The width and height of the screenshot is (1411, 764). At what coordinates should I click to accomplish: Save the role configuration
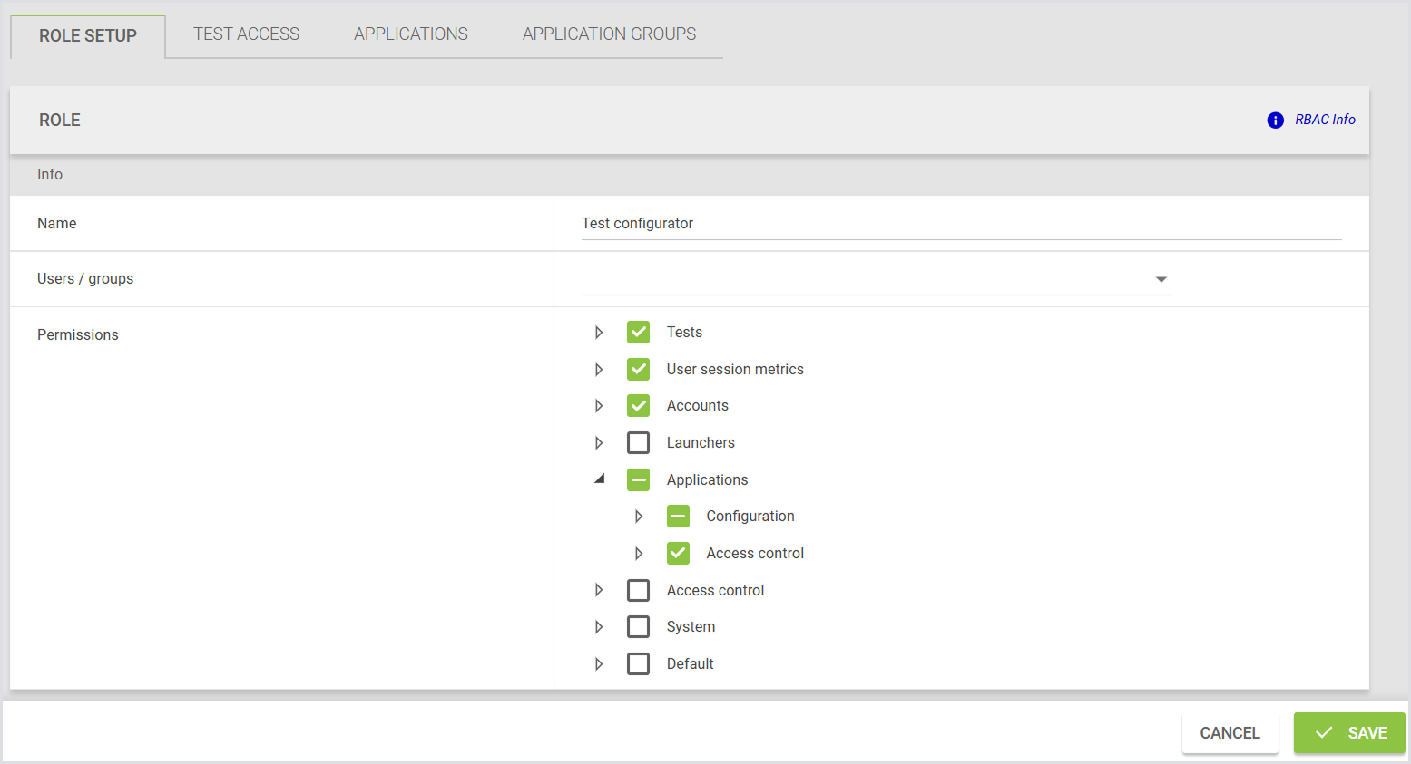pyautogui.click(x=1348, y=733)
